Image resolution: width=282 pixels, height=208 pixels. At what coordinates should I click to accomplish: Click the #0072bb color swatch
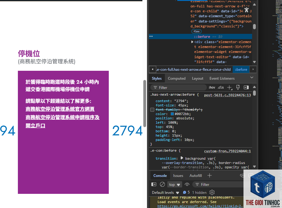click(x=172, y=114)
